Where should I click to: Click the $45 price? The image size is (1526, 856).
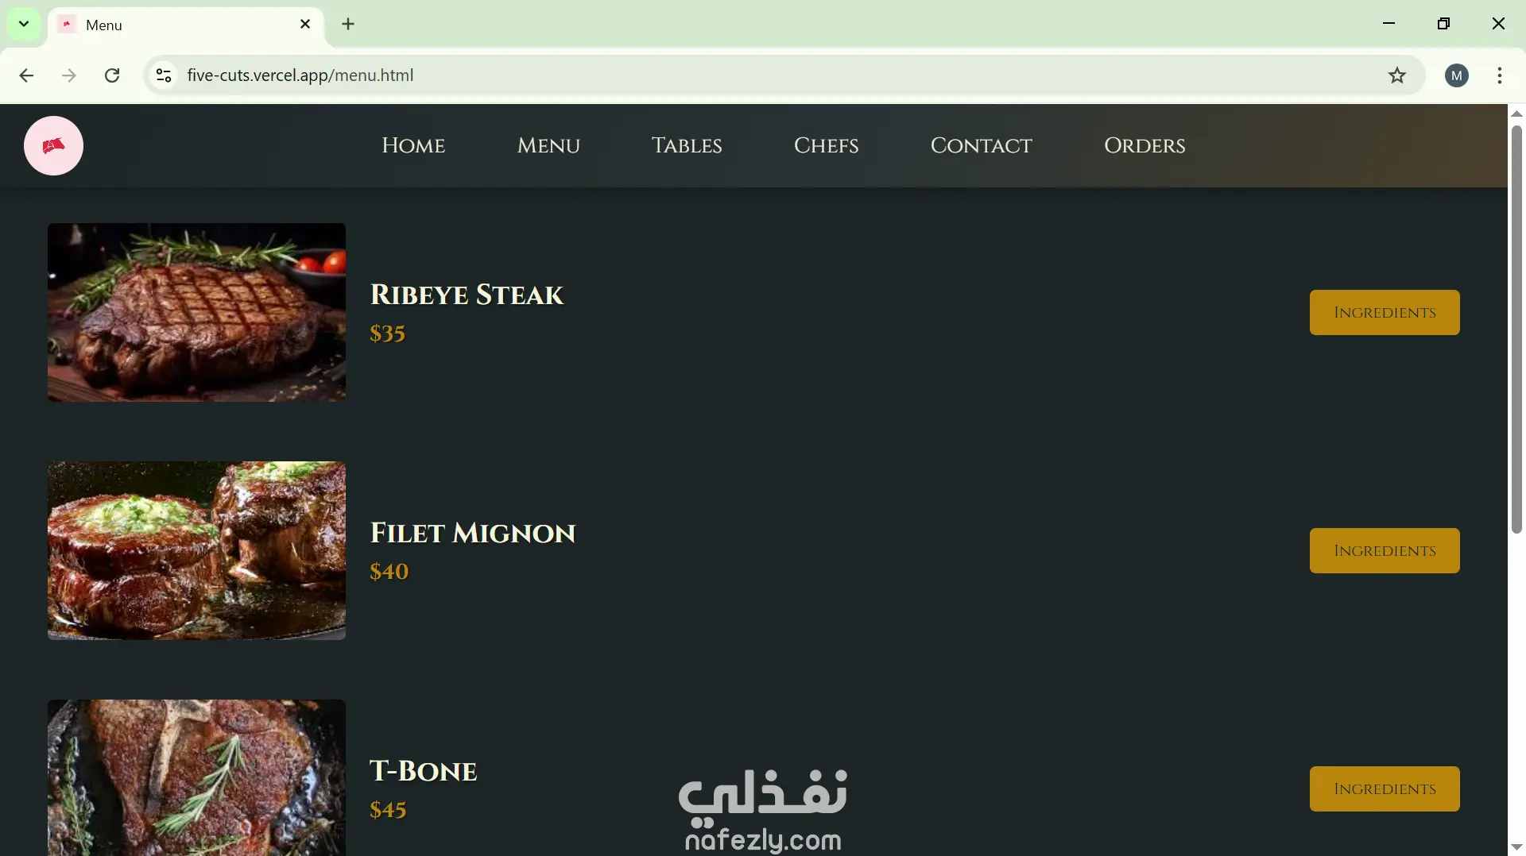click(x=388, y=810)
